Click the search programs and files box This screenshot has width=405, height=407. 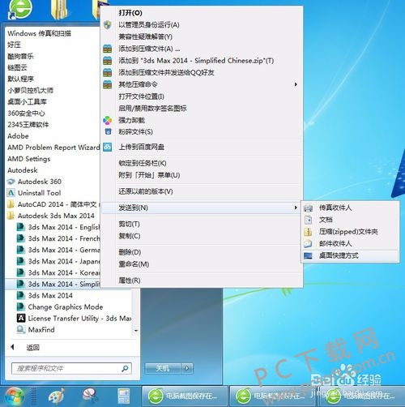[x=71, y=368]
